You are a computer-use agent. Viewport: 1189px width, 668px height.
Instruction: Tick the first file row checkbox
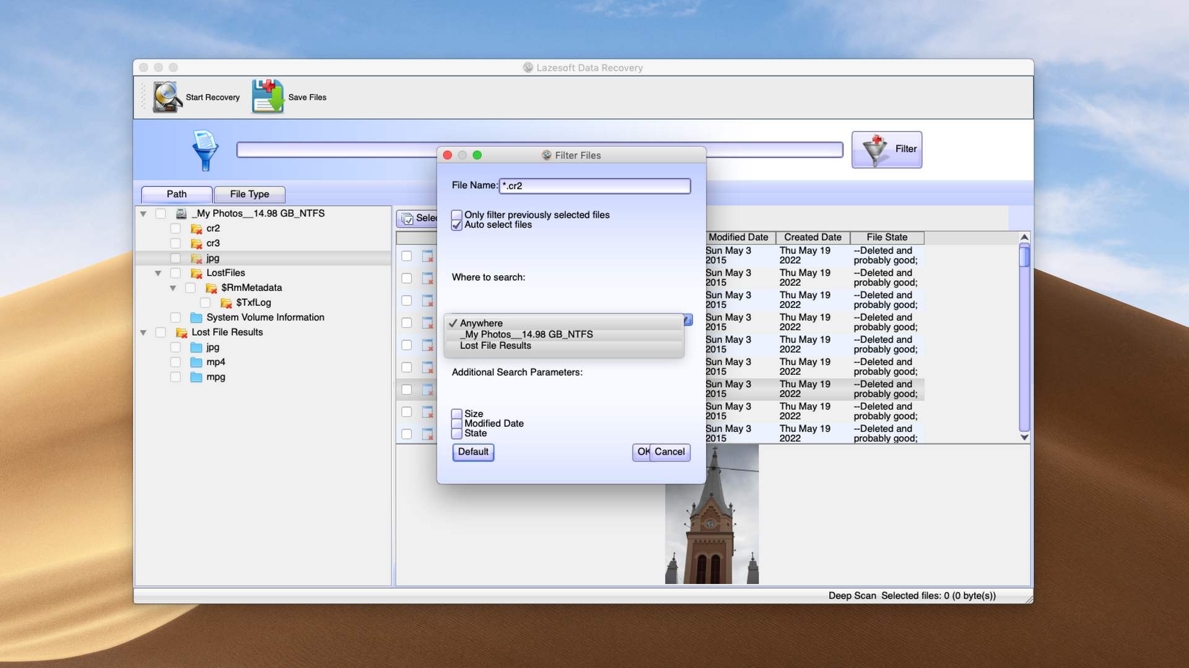point(406,255)
